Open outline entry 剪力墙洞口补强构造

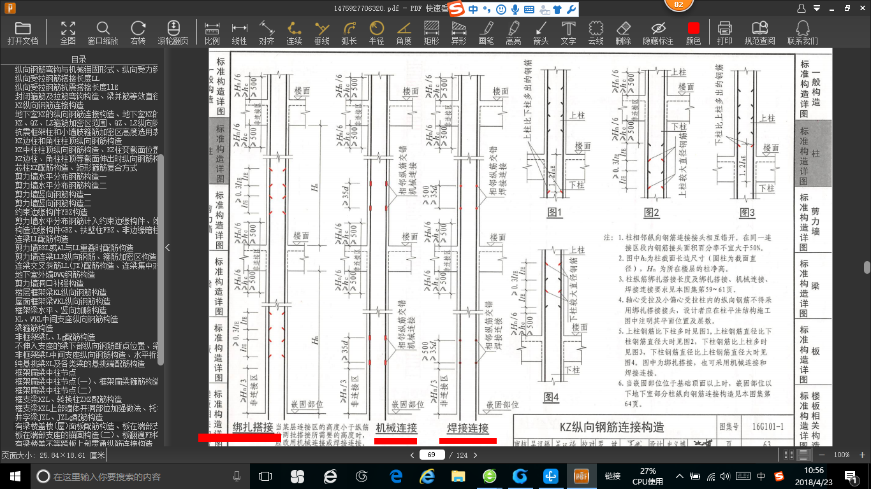tap(49, 283)
